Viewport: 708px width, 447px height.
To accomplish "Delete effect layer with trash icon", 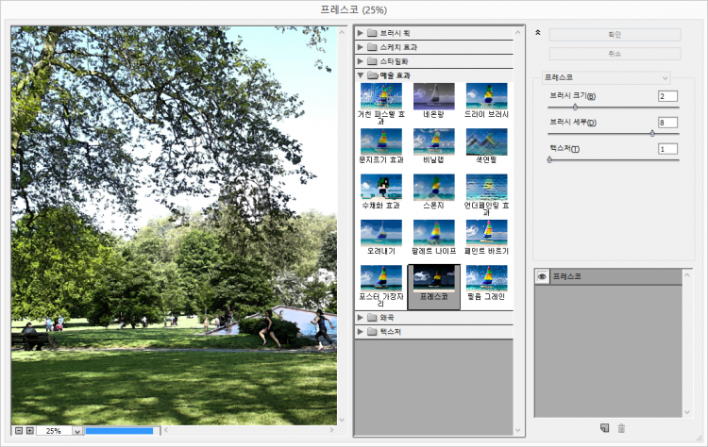I will [621, 429].
